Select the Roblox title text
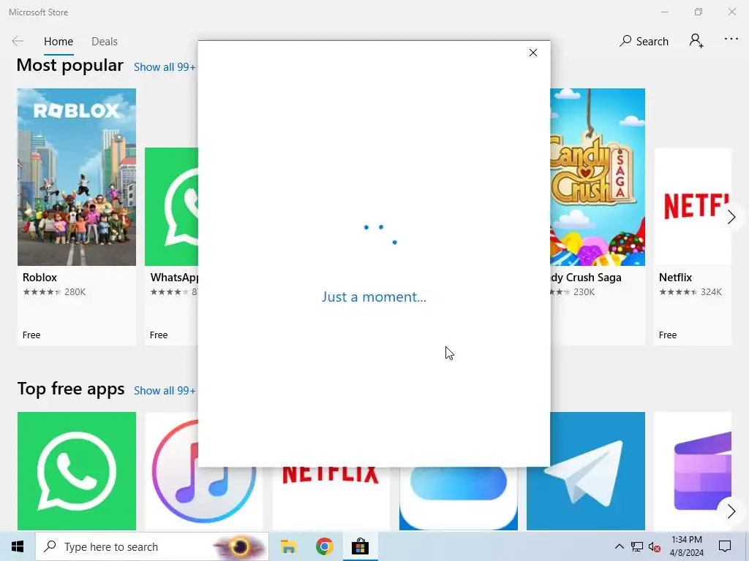This screenshot has width=749, height=561. tap(39, 277)
